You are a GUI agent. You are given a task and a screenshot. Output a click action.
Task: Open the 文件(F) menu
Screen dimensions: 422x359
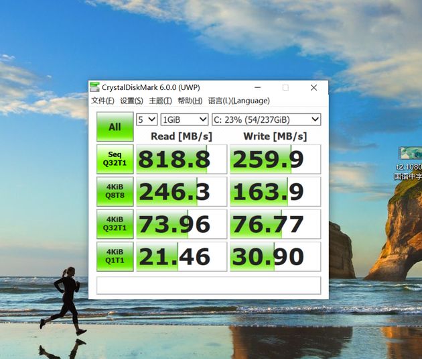click(x=102, y=101)
